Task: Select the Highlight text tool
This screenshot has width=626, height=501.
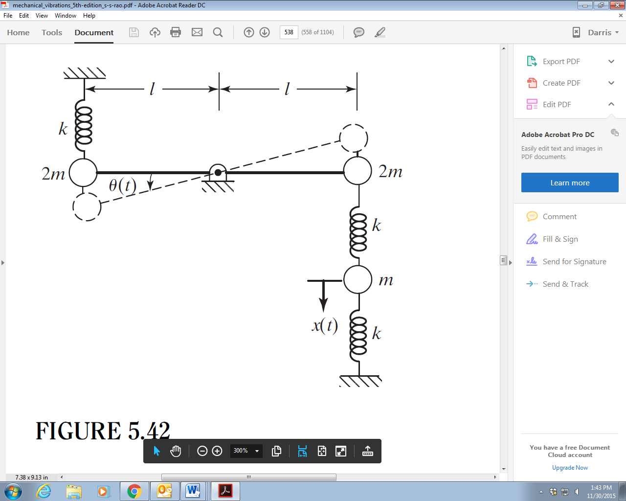Action: click(x=380, y=32)
